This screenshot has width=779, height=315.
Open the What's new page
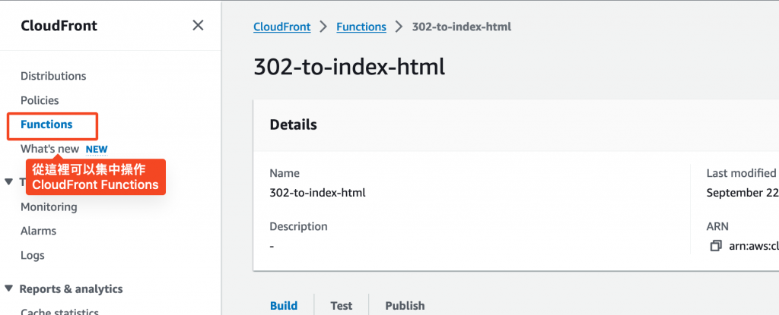[x=49, y=149]
